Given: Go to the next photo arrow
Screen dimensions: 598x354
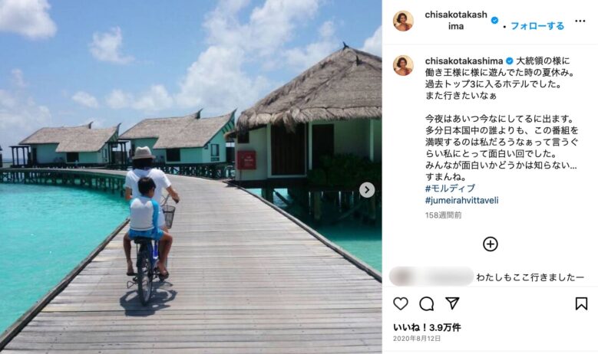Looking at the screenshot, I should tap(367, 190).
